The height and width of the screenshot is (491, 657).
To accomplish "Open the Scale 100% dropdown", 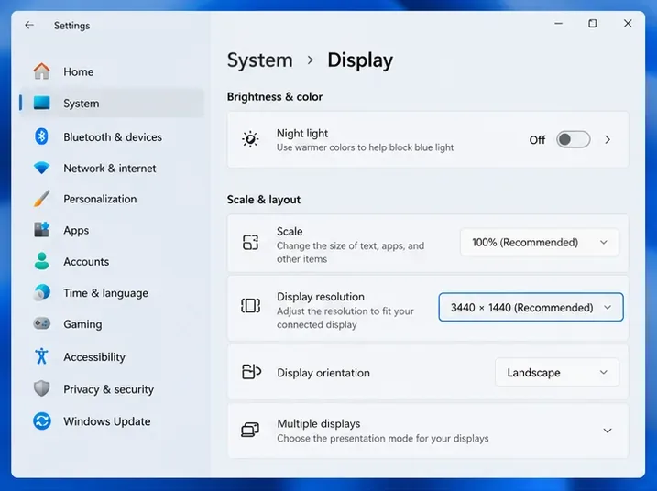I will pos(540,242).
